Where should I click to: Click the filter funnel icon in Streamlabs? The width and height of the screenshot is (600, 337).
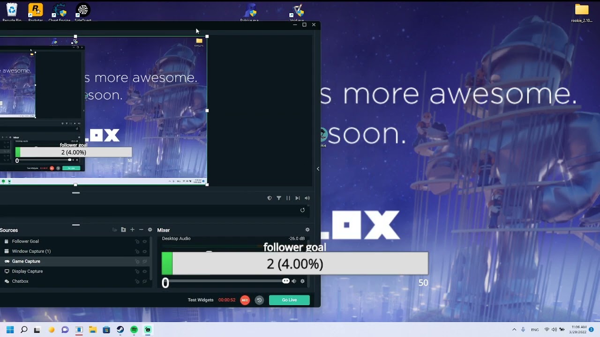[278, 198]
